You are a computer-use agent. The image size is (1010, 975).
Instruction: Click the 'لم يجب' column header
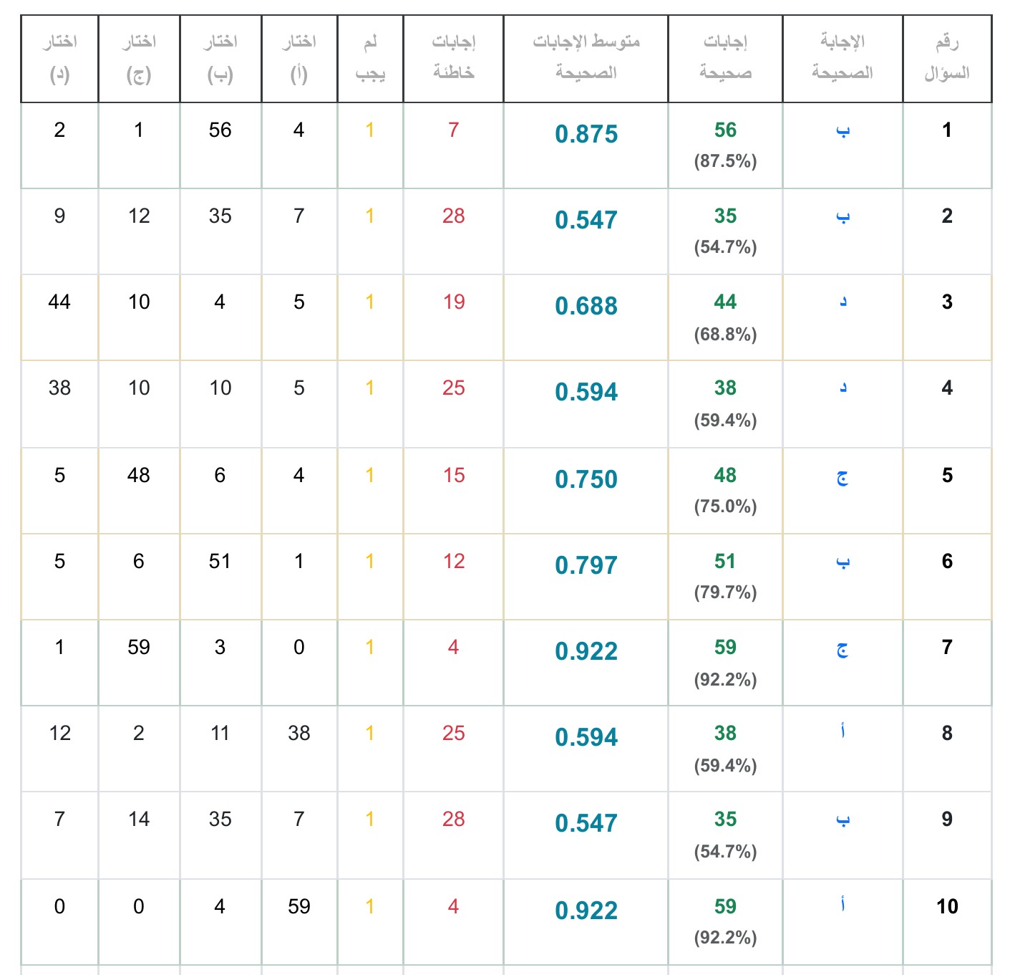tap(370, 58)
